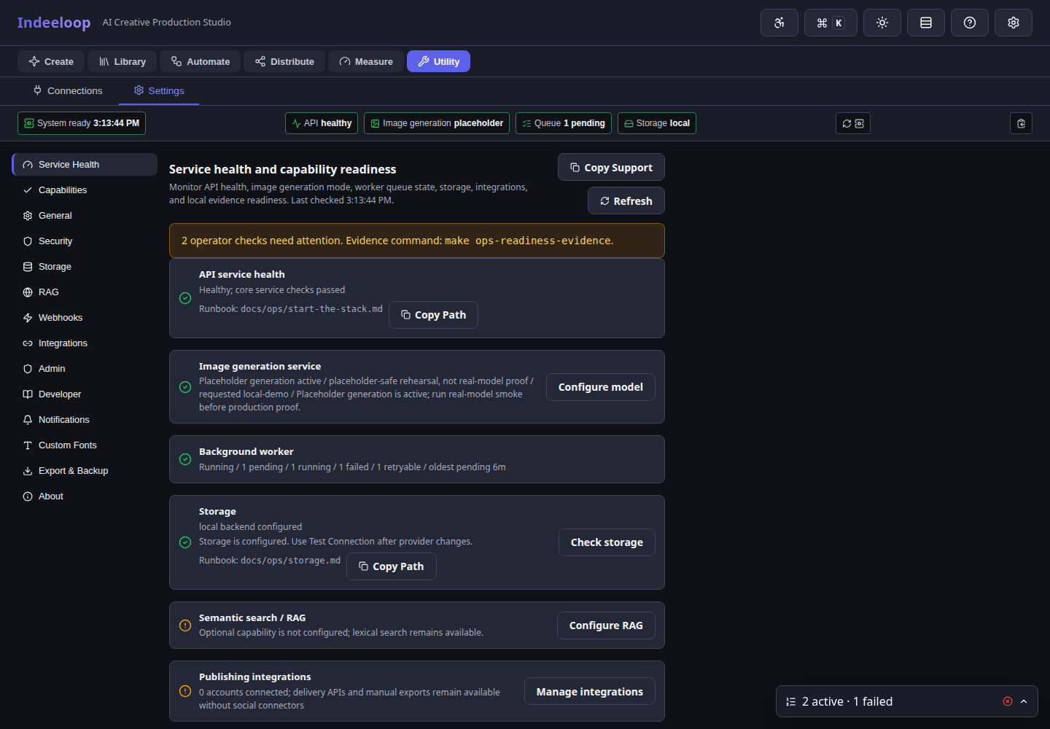Open About in the sidebar
Image resolution: width=1050 pixels, height=729 pixels.
(85, 496)
